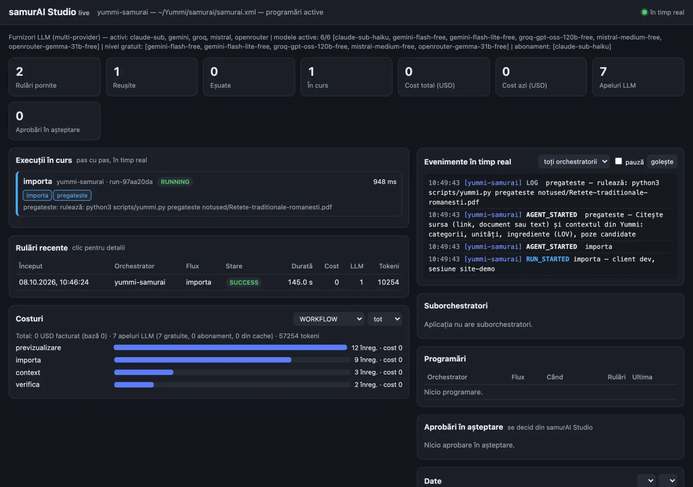Open recent run started 08.10.2026, 10:46:24

(x=209, y=282)
